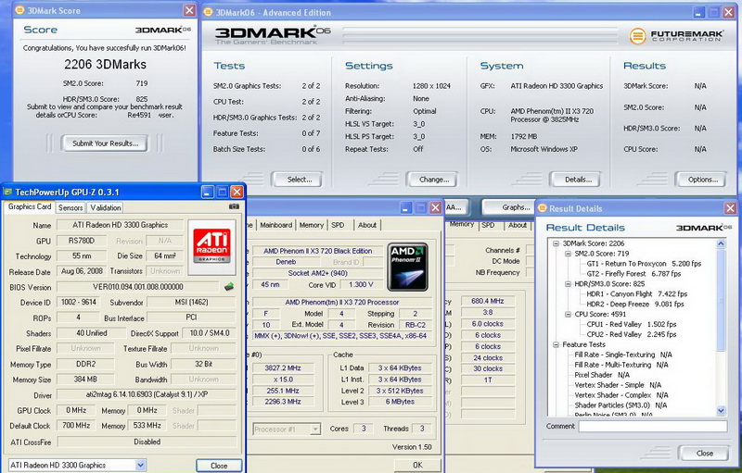The width and height of the screenshot is (742, 473).
Task: Open the Processor #1 selection dropdown
Action: pos(314,429)
